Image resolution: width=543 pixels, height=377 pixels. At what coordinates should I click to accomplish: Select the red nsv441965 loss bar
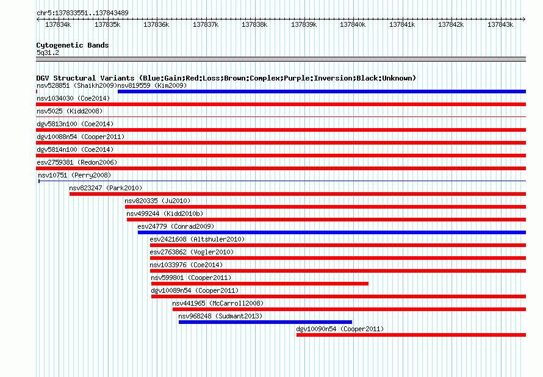click(350, 309)
